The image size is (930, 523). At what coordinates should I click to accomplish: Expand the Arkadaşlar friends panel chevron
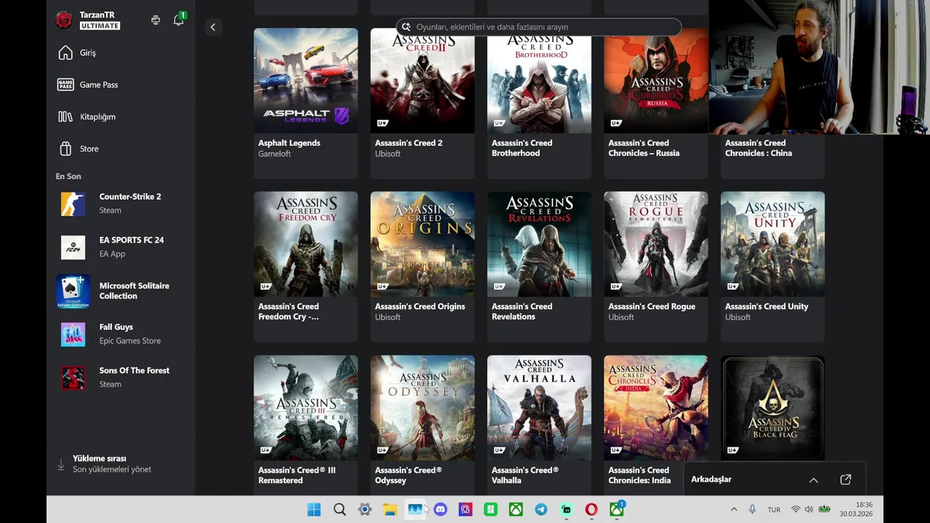[814, 480]
